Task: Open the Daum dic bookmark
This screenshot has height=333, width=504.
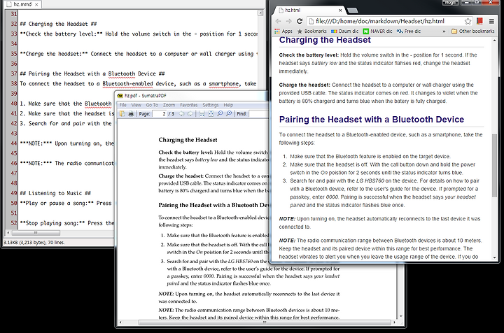Action: [x=344, y=31]
